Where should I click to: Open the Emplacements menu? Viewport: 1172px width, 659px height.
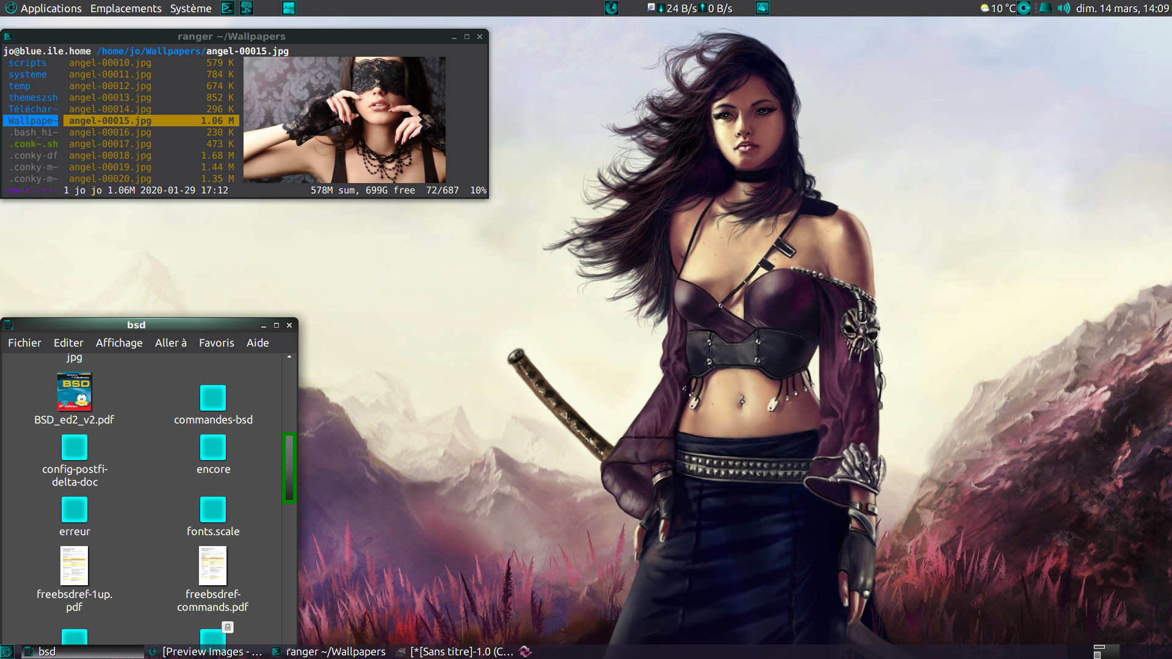tap(126, 8)
